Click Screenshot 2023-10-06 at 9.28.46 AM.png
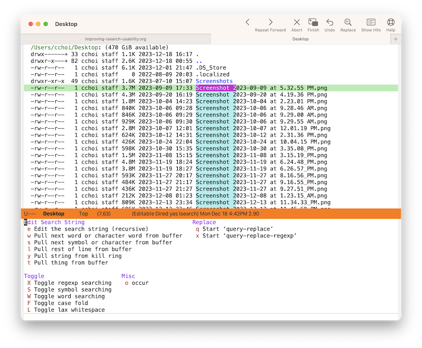 click(261, 108)
